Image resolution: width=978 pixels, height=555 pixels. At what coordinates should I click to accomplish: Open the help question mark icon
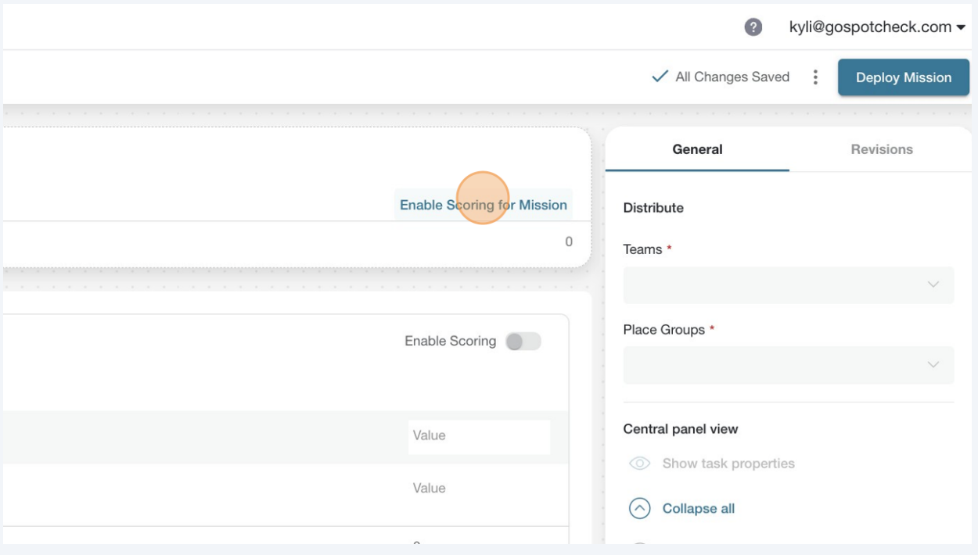(753, 27)
